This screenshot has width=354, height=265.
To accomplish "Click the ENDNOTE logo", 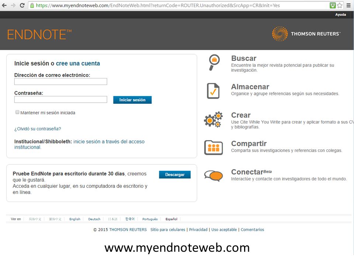I will (x=39, y=35).
